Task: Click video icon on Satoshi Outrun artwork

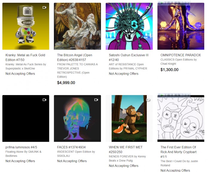Action: [x=148, y=7]
